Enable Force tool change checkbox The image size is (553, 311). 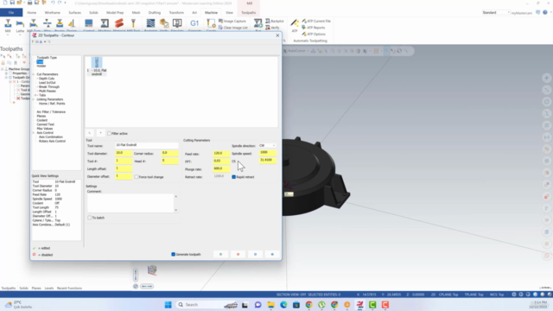pyautogui.click(x=137, y=177)
